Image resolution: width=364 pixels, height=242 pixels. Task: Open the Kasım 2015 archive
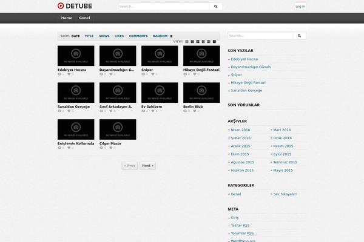(283, 146)
